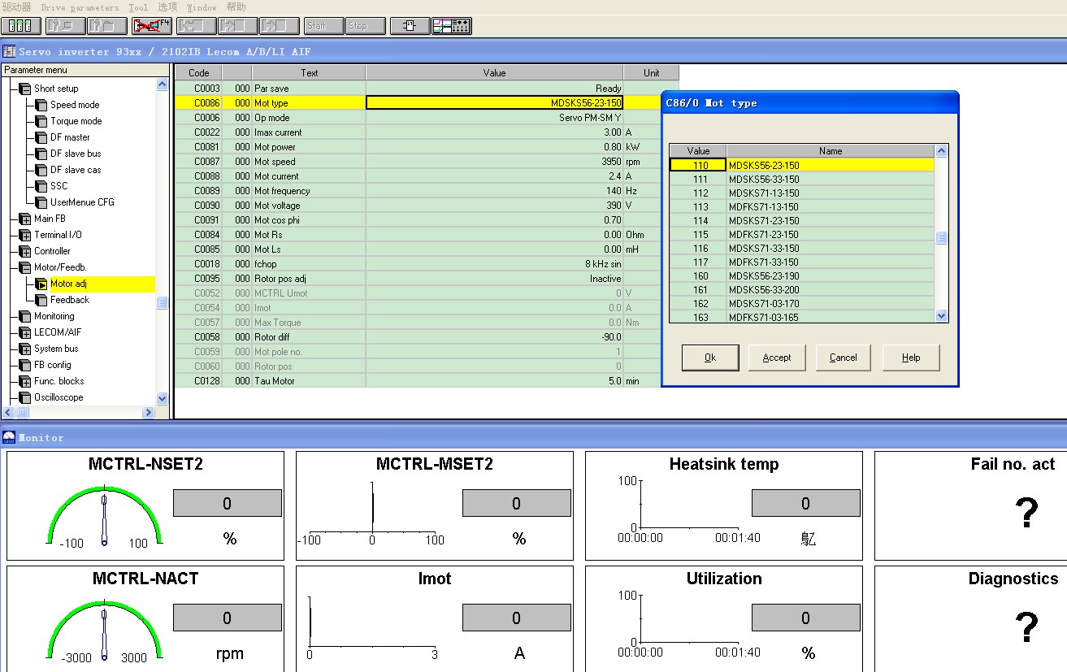Image resolution: width=1067 pixels, height=672 pixels.
Task: Open the oscilloscope graph toolbar icon
Action: pyautogui.click(x=452, y=26)
